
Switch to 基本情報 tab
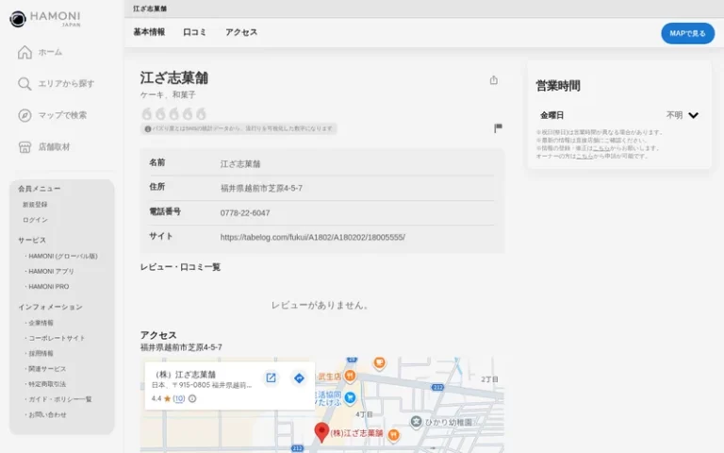click(149, 32)
